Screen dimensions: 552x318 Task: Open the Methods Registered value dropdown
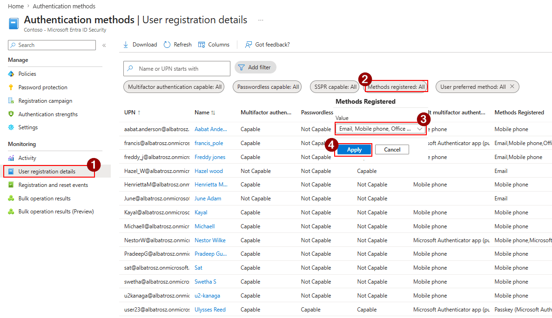coord(380,129)
